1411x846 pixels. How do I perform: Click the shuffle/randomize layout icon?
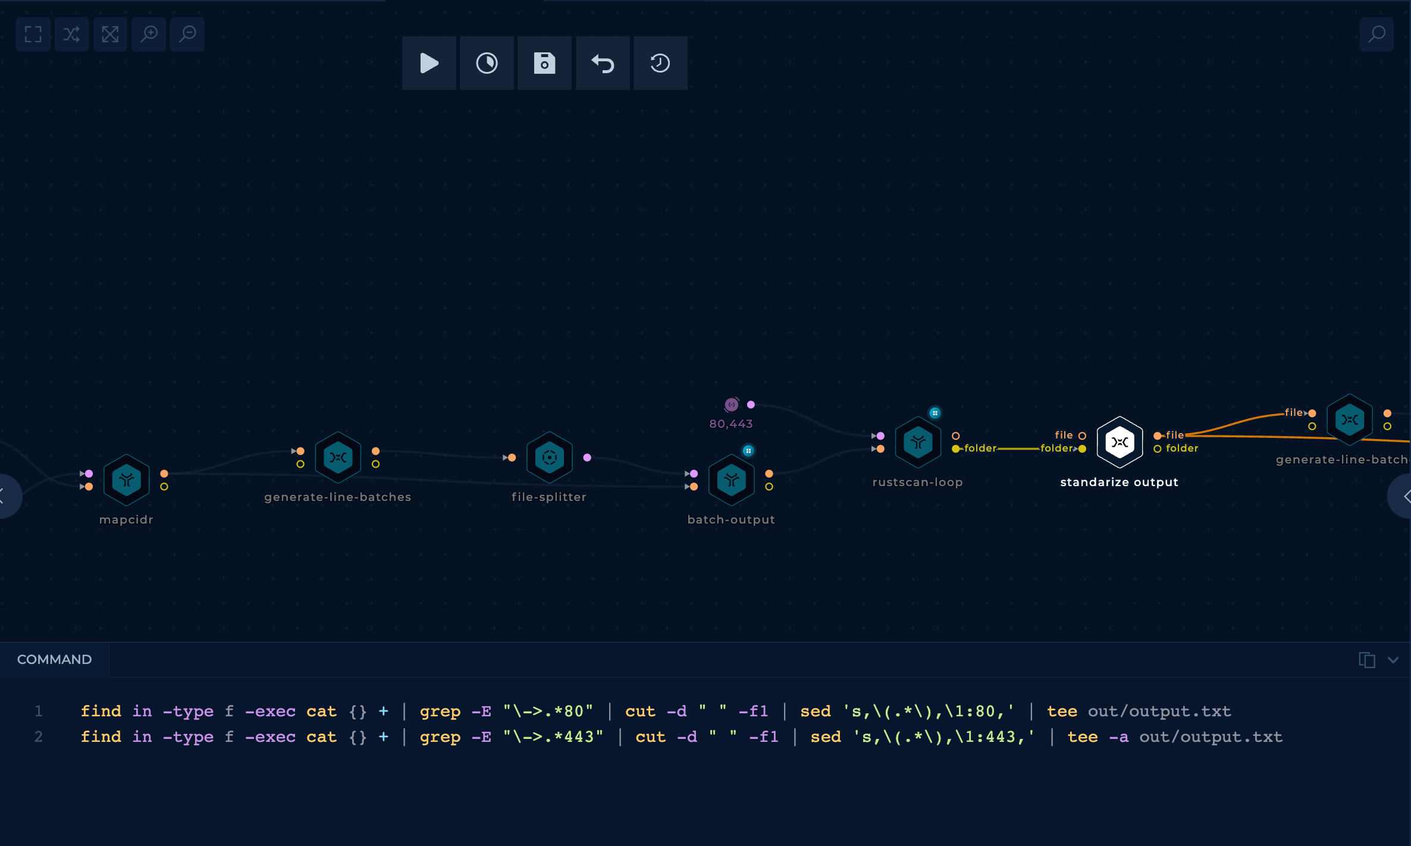(x=71, y=33)
